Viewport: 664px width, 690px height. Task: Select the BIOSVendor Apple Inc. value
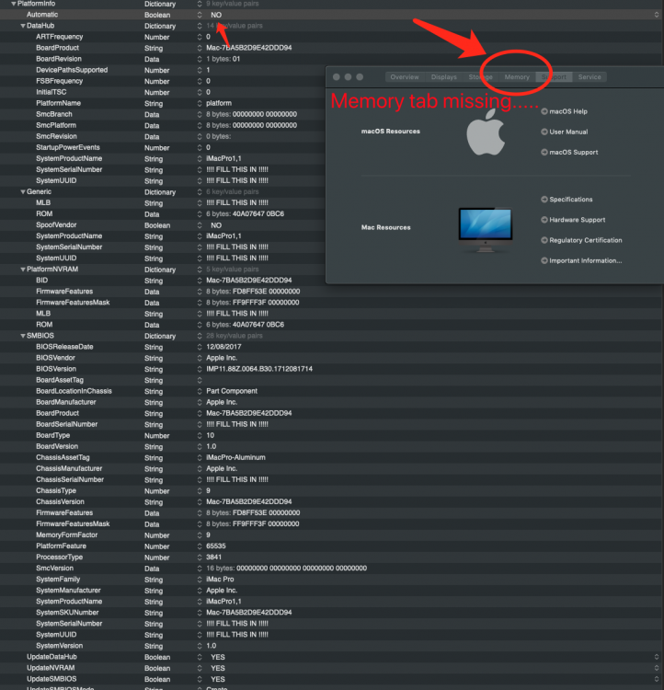(x=222, y=358)
